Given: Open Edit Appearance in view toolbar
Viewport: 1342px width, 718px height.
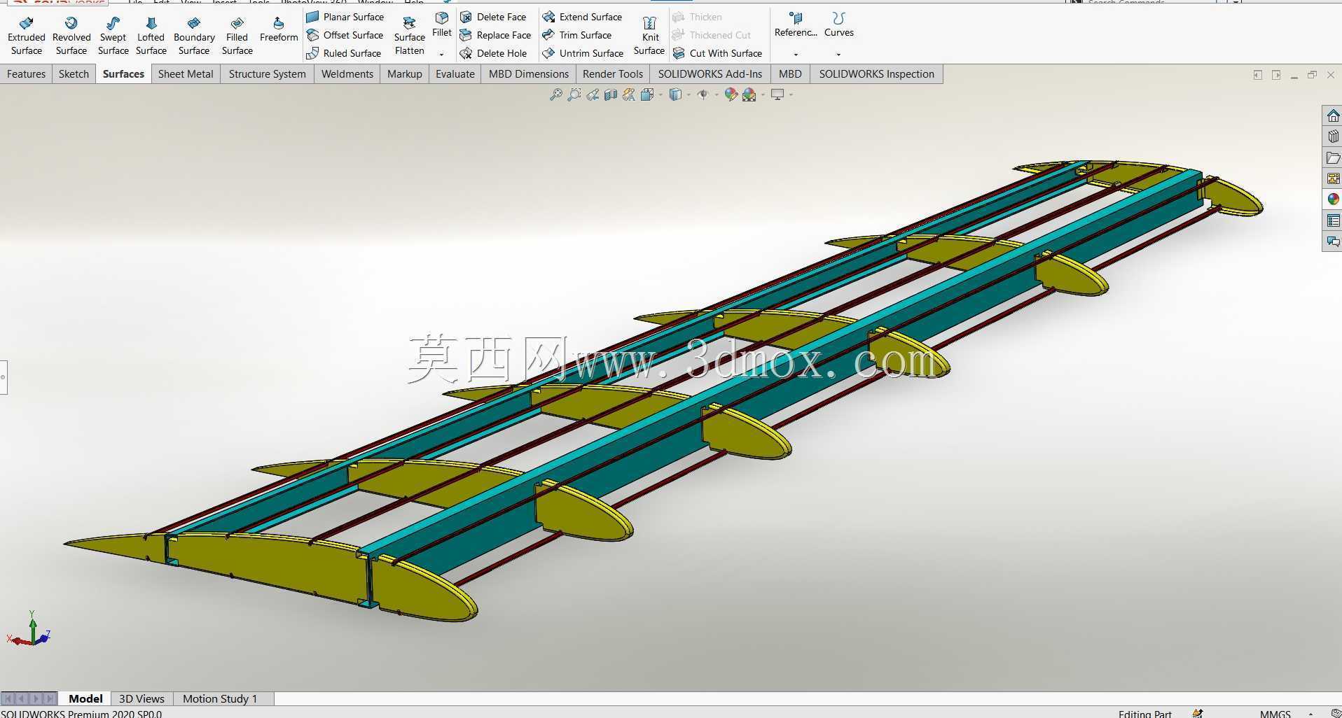Looking at the screenshot, I should (x=731, y=94).
